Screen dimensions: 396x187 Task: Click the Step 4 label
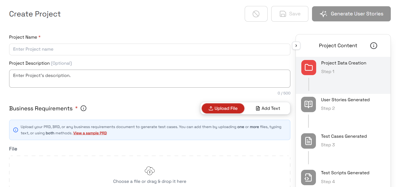pos(328,182)
